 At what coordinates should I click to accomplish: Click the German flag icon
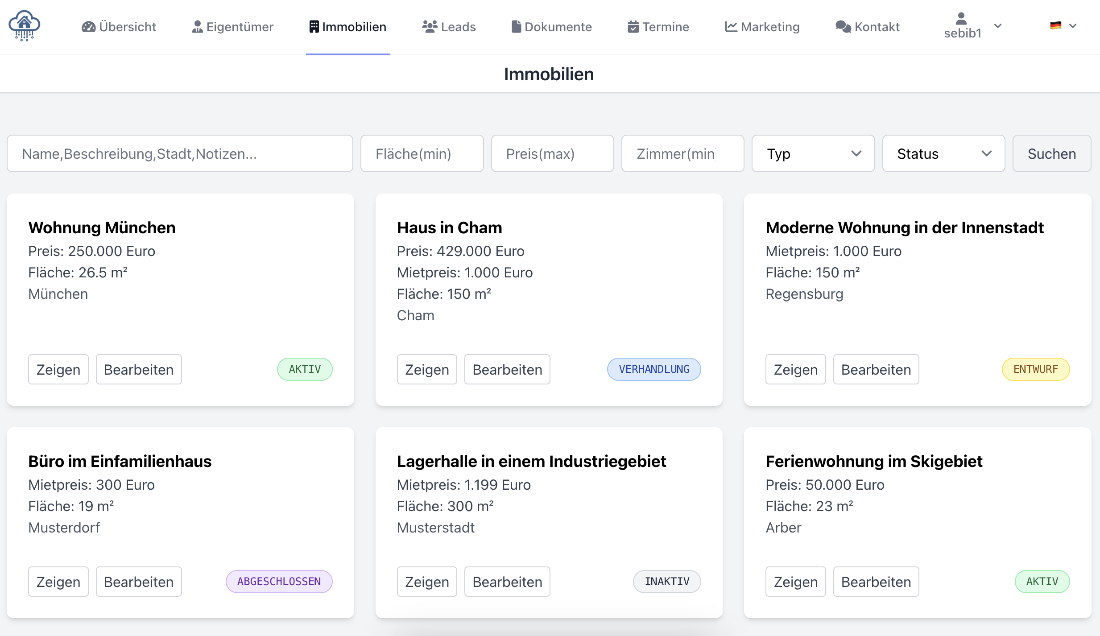click(x=1055, y=25)
